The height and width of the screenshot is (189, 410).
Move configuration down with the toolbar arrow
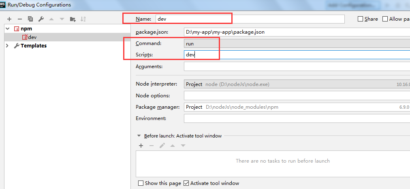coord(62,19)
